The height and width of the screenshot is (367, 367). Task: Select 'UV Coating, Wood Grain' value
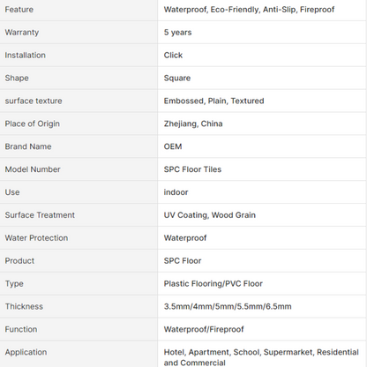click(x=209, y=215)
